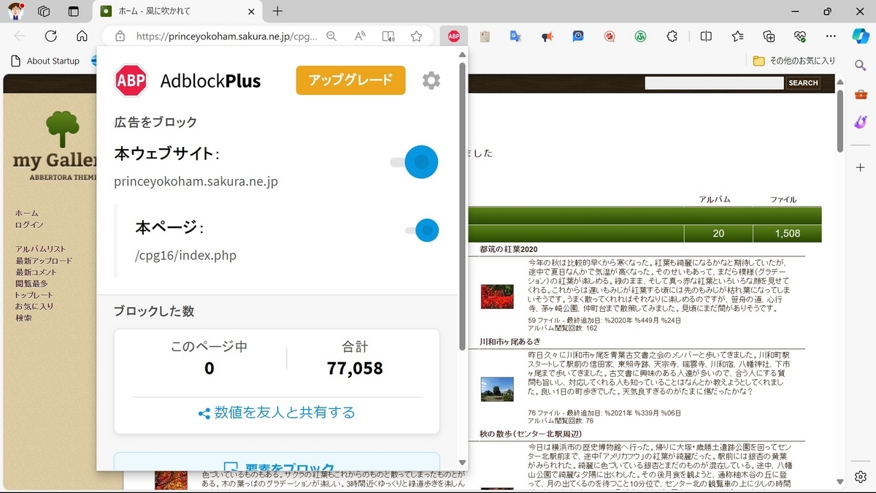
Task: Open workspaces icon beside profile
Action: (44, 11)
